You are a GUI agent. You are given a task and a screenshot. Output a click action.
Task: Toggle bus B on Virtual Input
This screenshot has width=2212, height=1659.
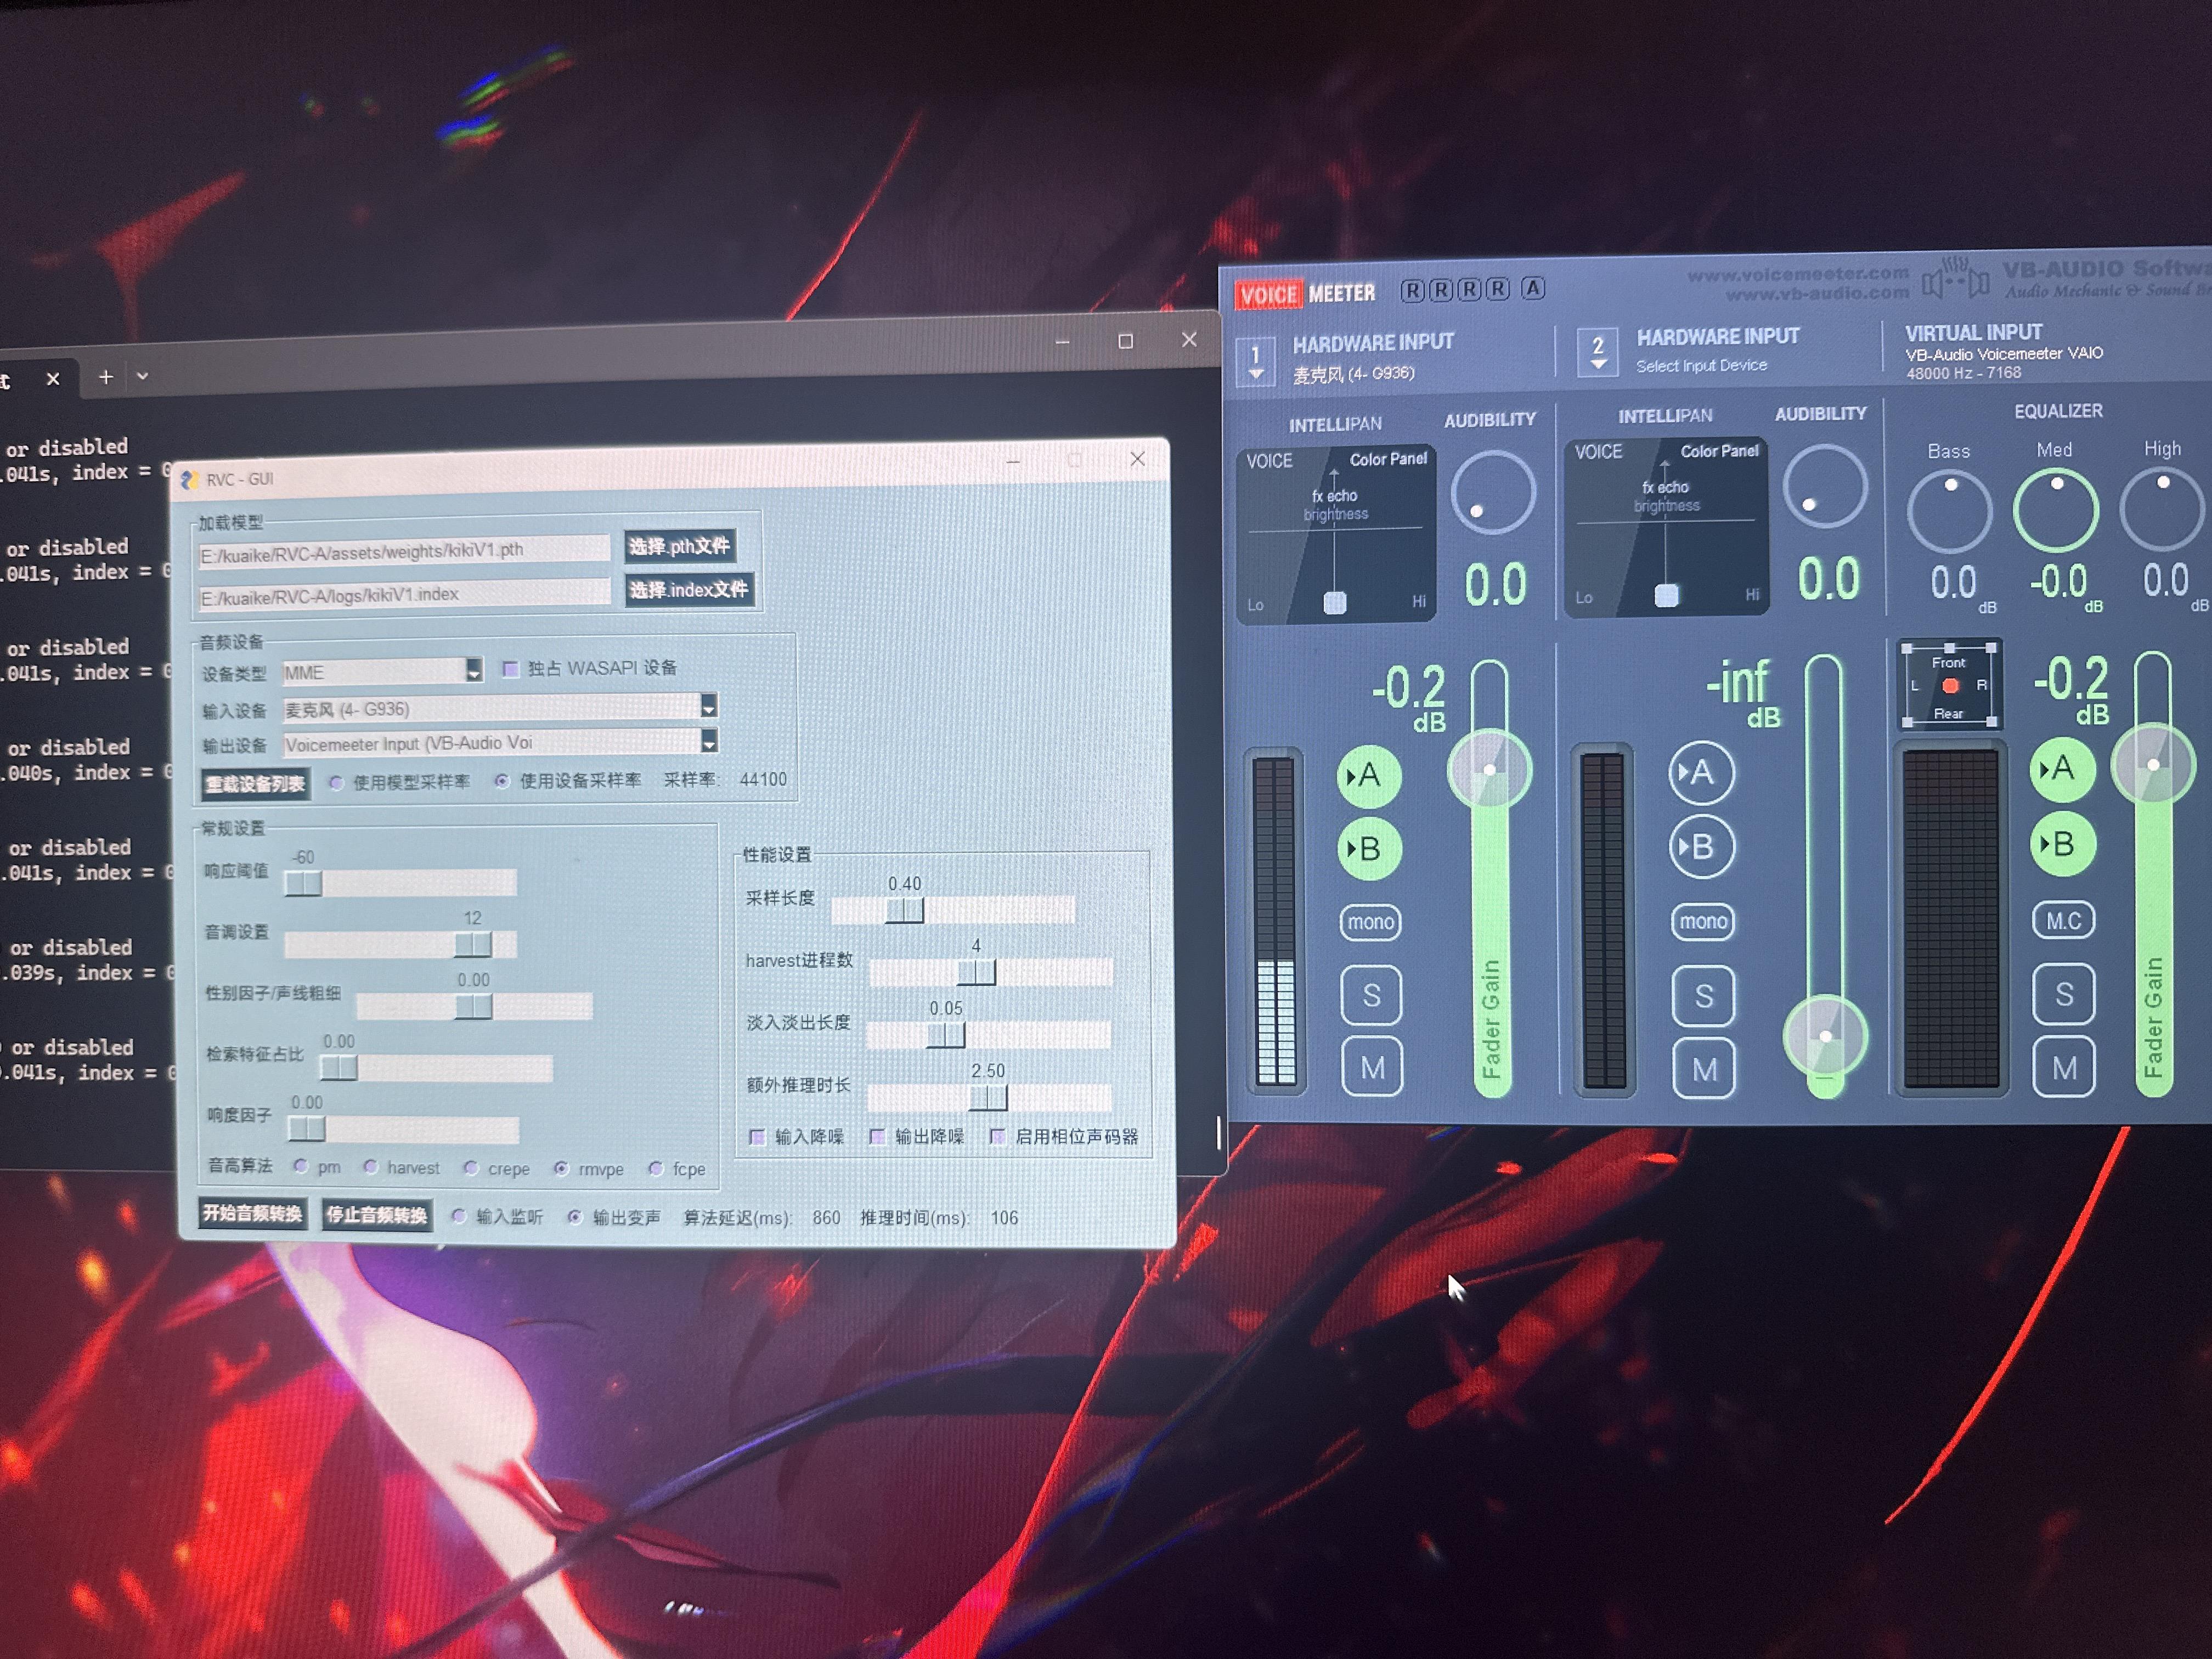click(2062, 844)
